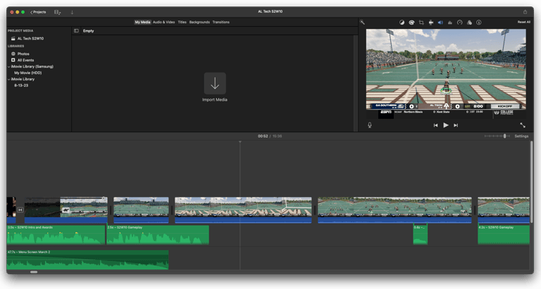Open the Volume adjustment tool
This screenshot has height=289, width=541.
440,23
